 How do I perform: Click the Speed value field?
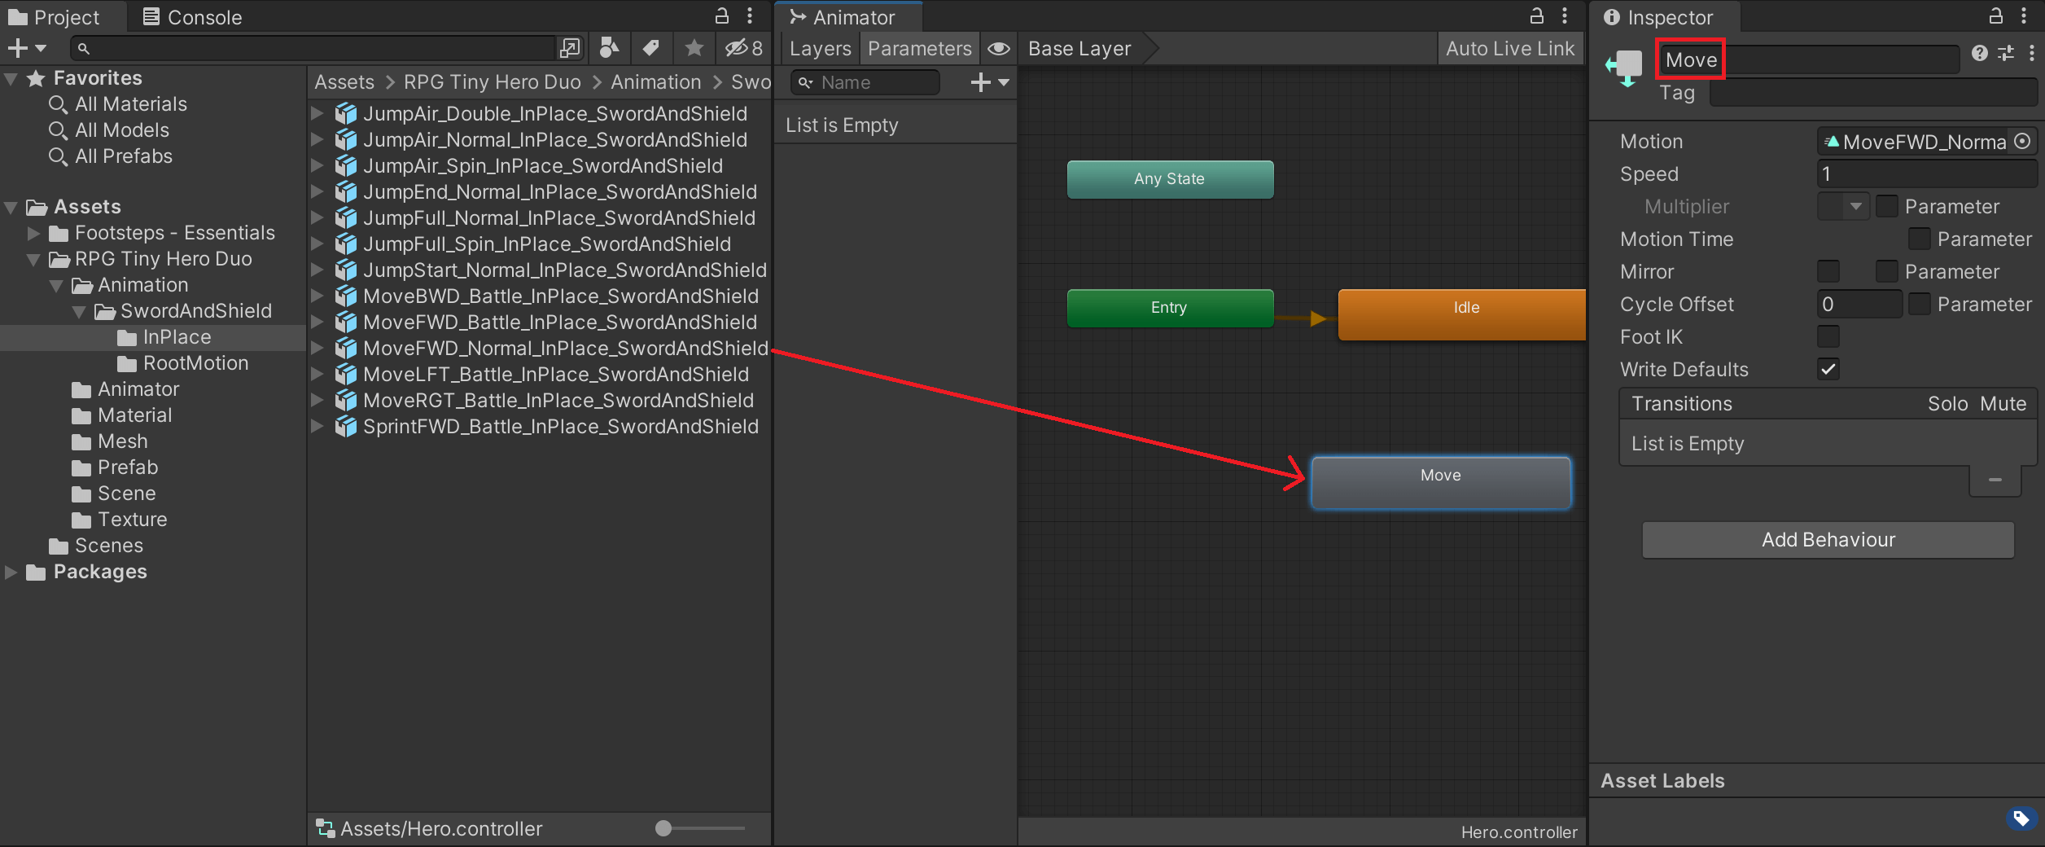click(1926, 173)
